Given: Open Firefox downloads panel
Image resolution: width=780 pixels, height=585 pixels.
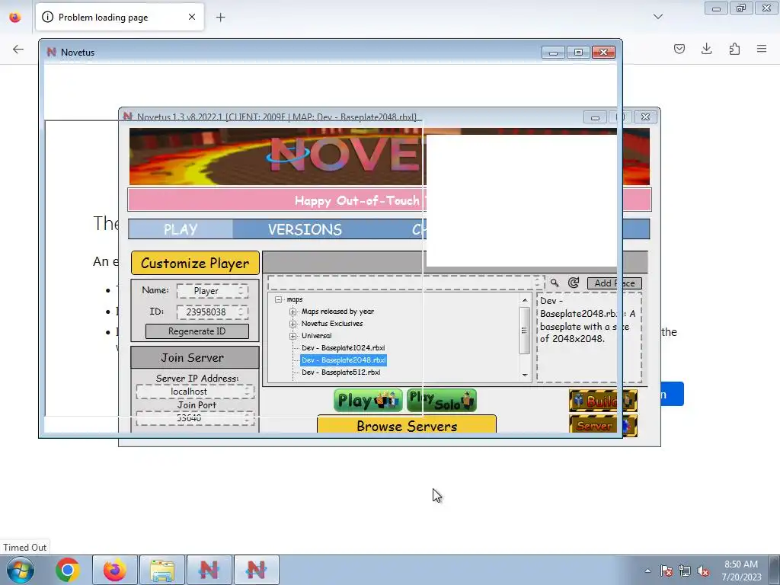Looking at the screenshot, I should coord(706,49).
